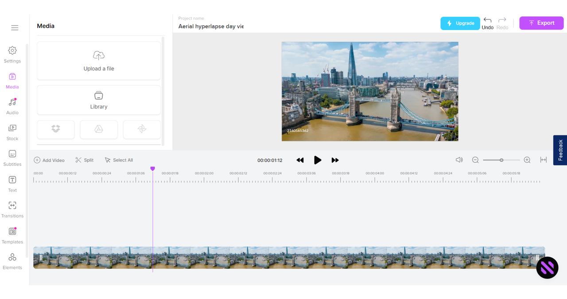
Task: Open the hamburger menu
Action: [15, 28]
